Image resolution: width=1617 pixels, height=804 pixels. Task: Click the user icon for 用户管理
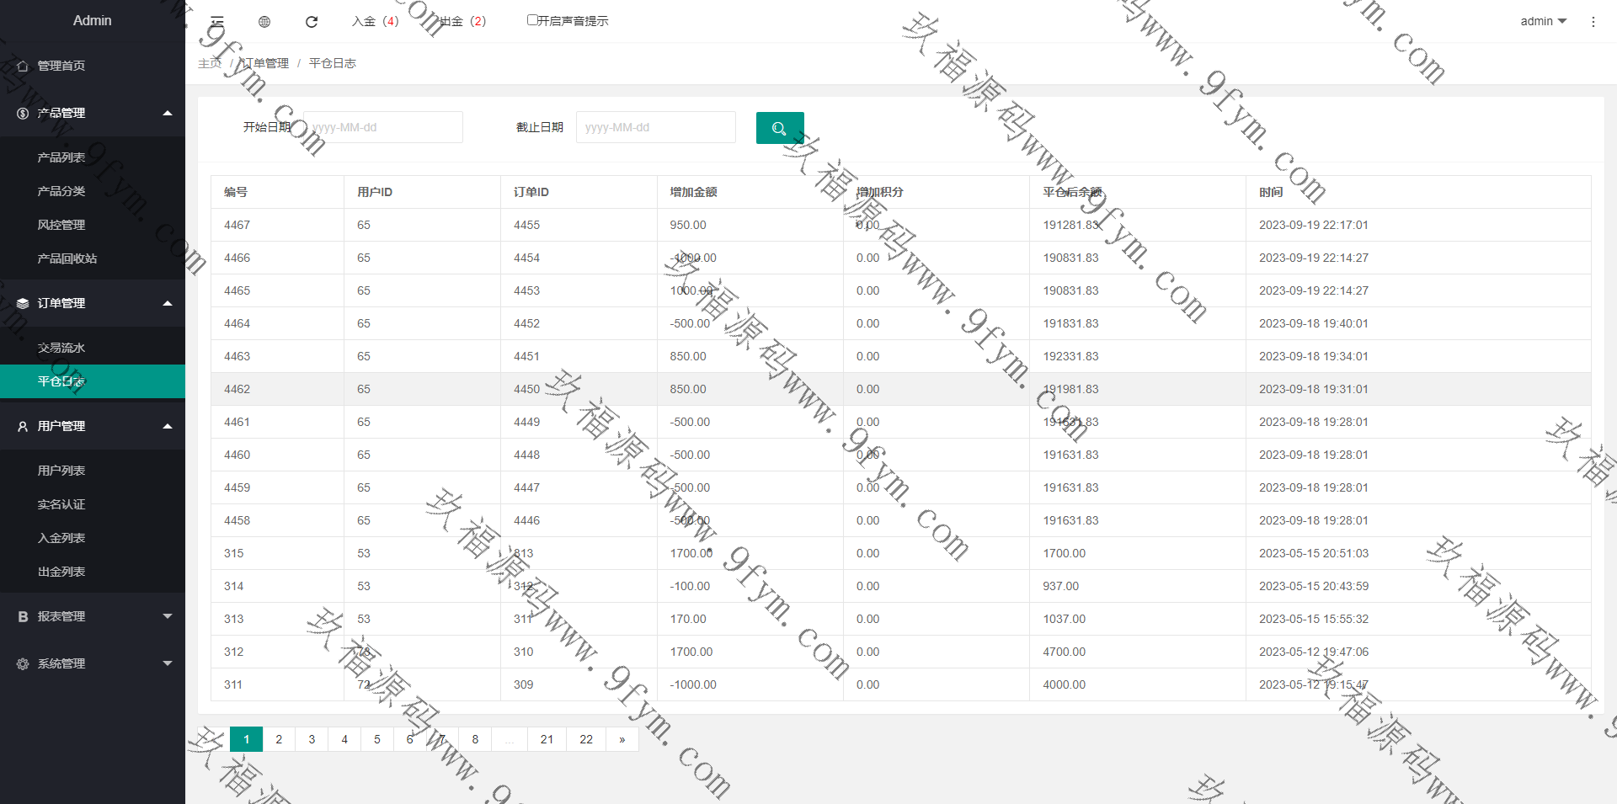click(23, 426)
